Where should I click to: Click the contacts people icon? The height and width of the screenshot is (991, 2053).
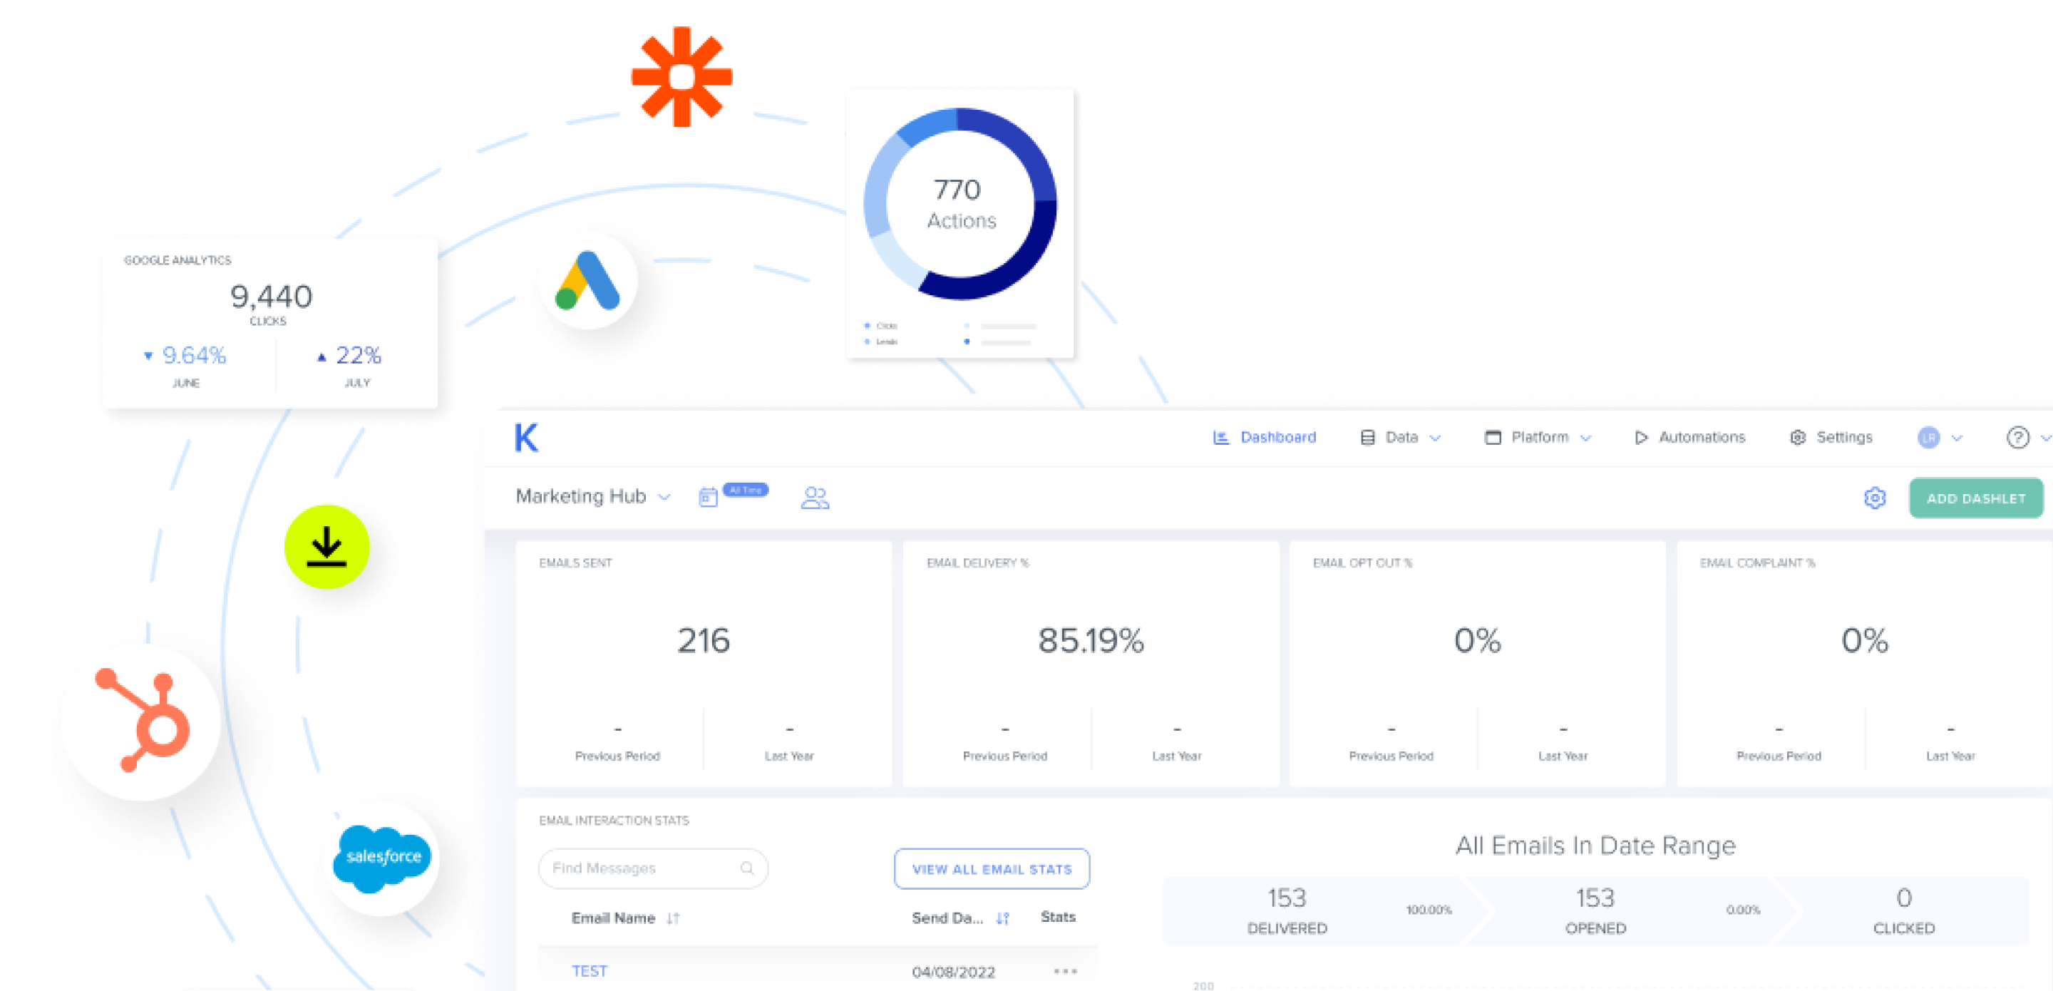pos(815,498)
